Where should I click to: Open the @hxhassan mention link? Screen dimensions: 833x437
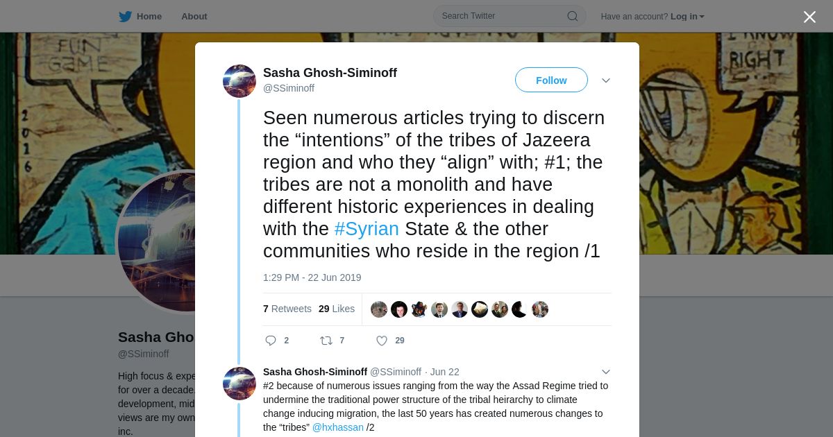coord(337,427)
